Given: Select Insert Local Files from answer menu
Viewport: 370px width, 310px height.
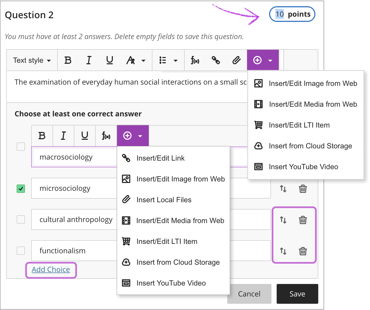Looking at the screenshot, I should coord(164,200).
